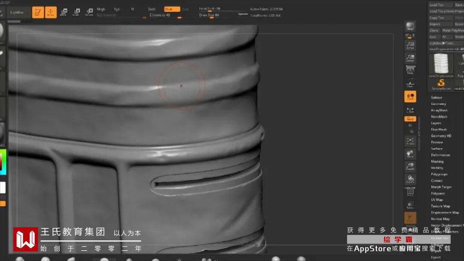Toggle Rgb channel mode
The height and width of the screenshot is (261, 464).
tap(117, 9)
